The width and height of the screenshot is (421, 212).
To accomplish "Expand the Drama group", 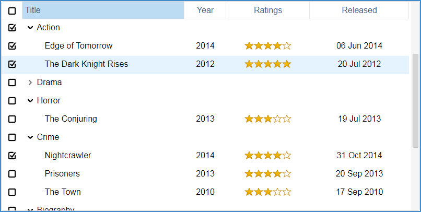I will coord(30,83).
